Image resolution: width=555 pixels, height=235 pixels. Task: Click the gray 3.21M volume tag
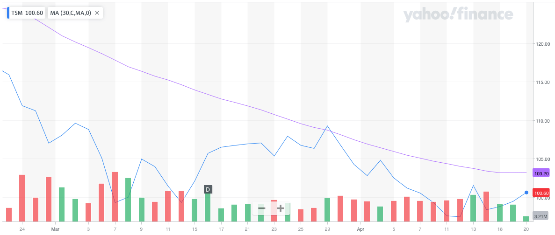tap(540, 216)
